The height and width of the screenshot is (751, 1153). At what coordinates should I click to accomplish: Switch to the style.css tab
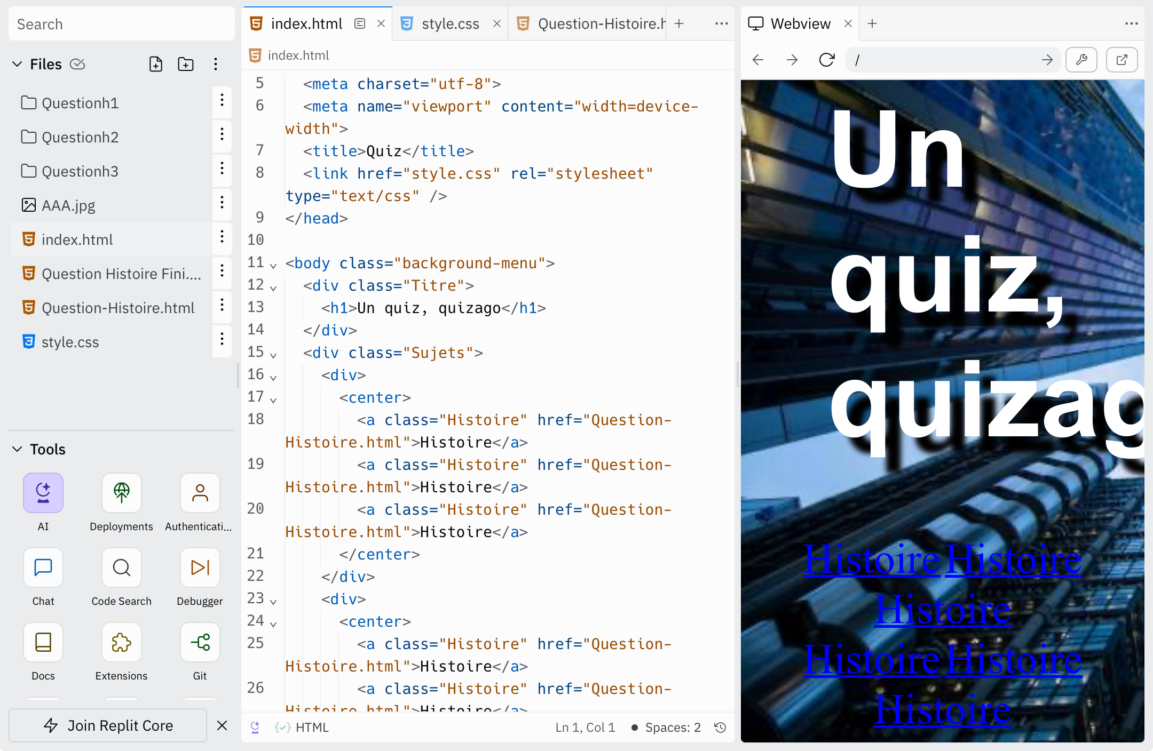pyautogui.click(x=450, y=23)
